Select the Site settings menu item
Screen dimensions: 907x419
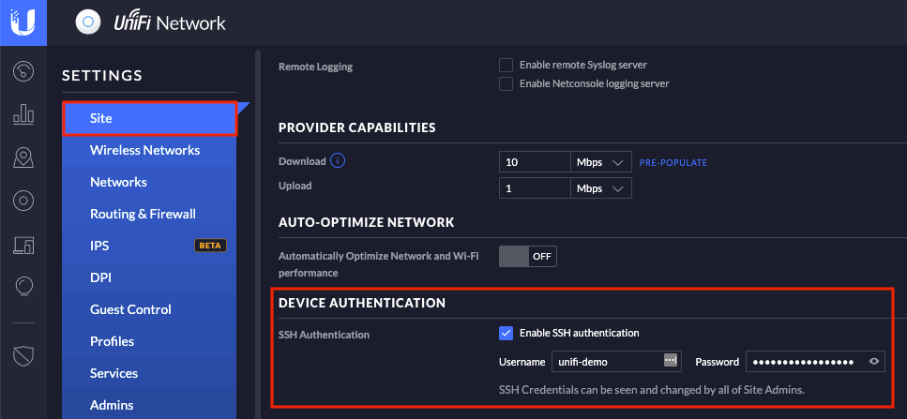click(x=150, y=118)
